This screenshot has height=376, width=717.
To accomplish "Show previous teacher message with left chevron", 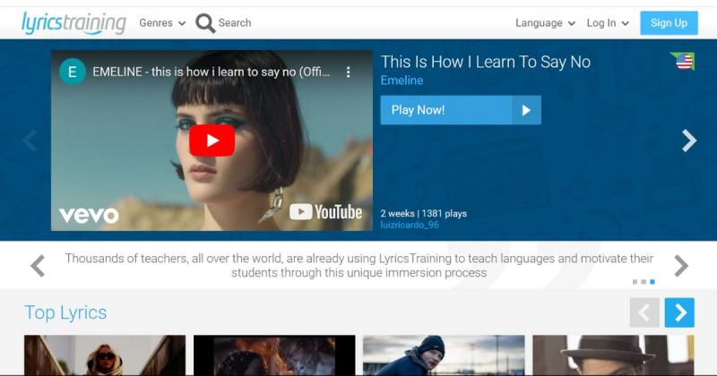I will 38,266.
